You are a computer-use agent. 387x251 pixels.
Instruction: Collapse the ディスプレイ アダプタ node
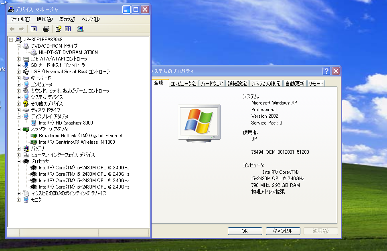pos(18,116)
